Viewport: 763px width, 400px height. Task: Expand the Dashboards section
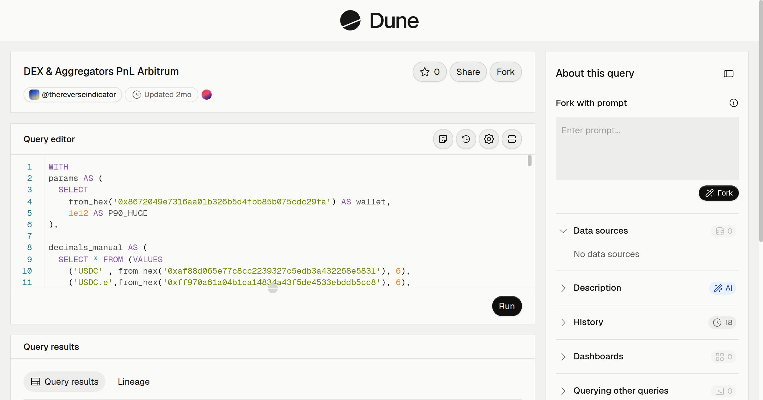563,357
